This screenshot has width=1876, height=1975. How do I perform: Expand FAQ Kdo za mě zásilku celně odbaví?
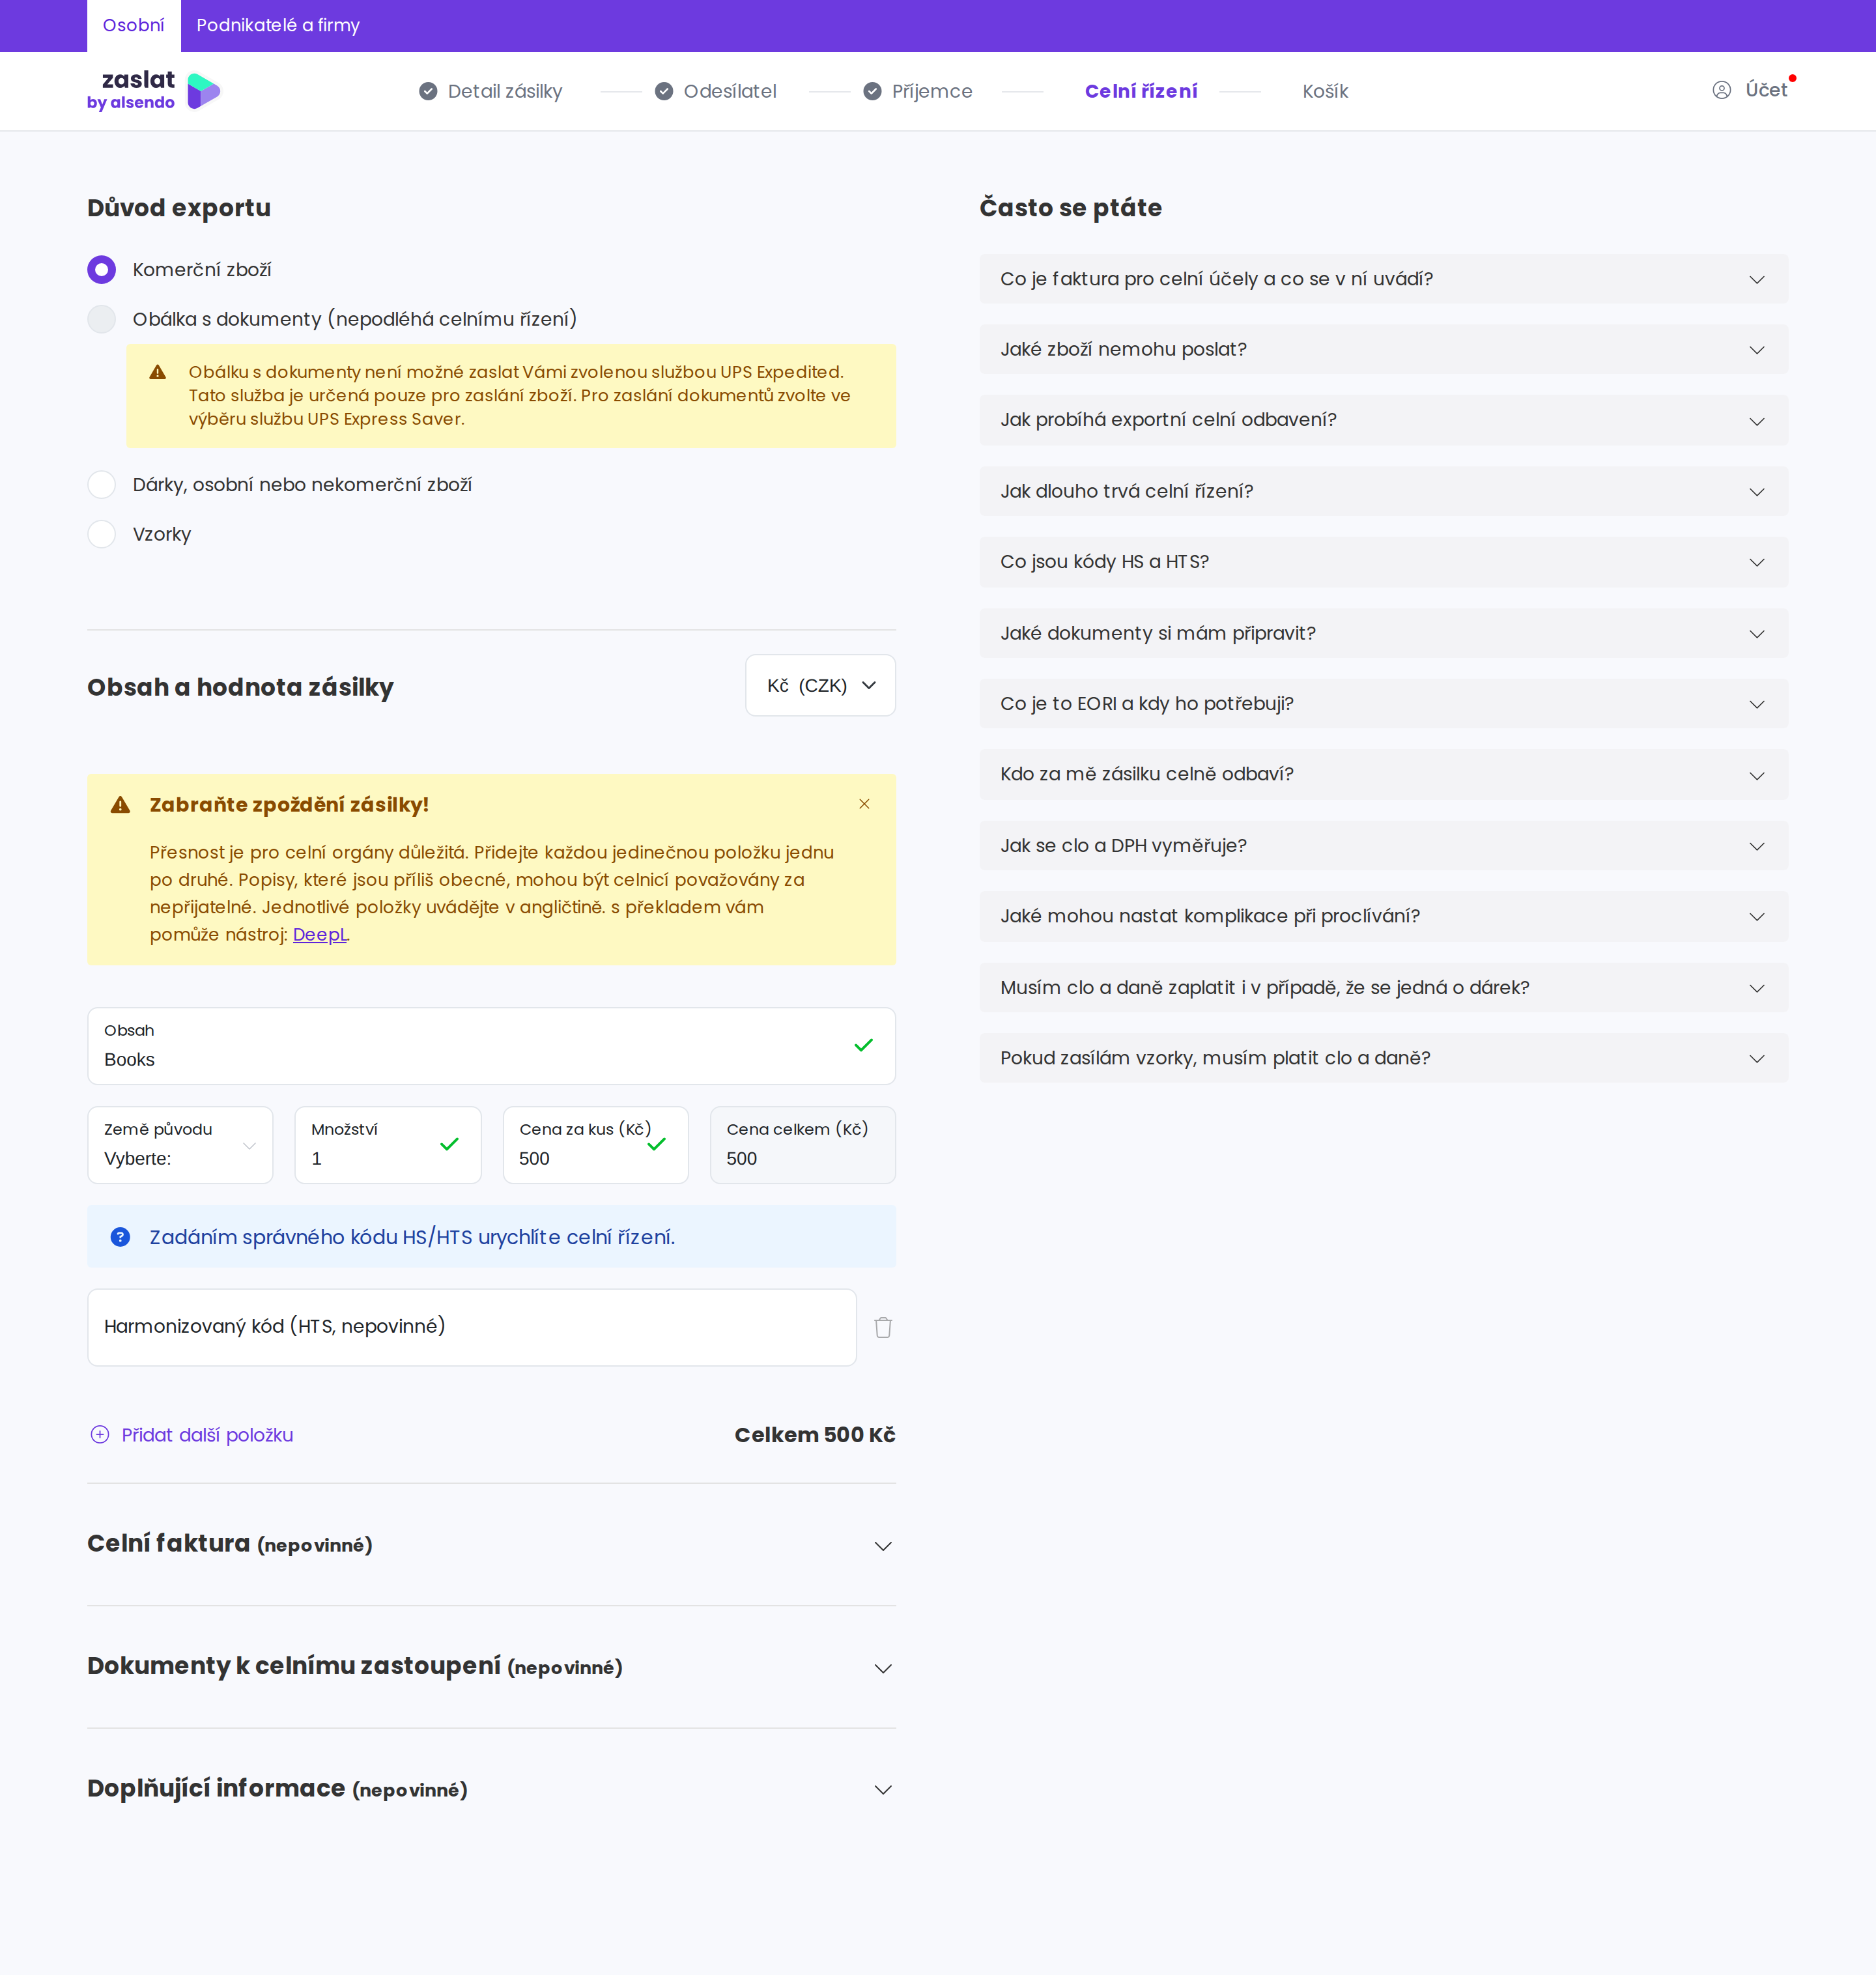click(x=1383, y=774)
